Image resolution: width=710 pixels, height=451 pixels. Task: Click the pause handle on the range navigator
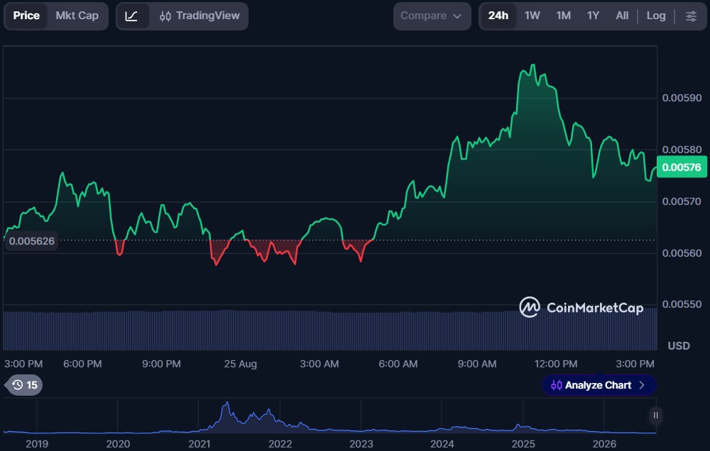(x=655, y=416)
